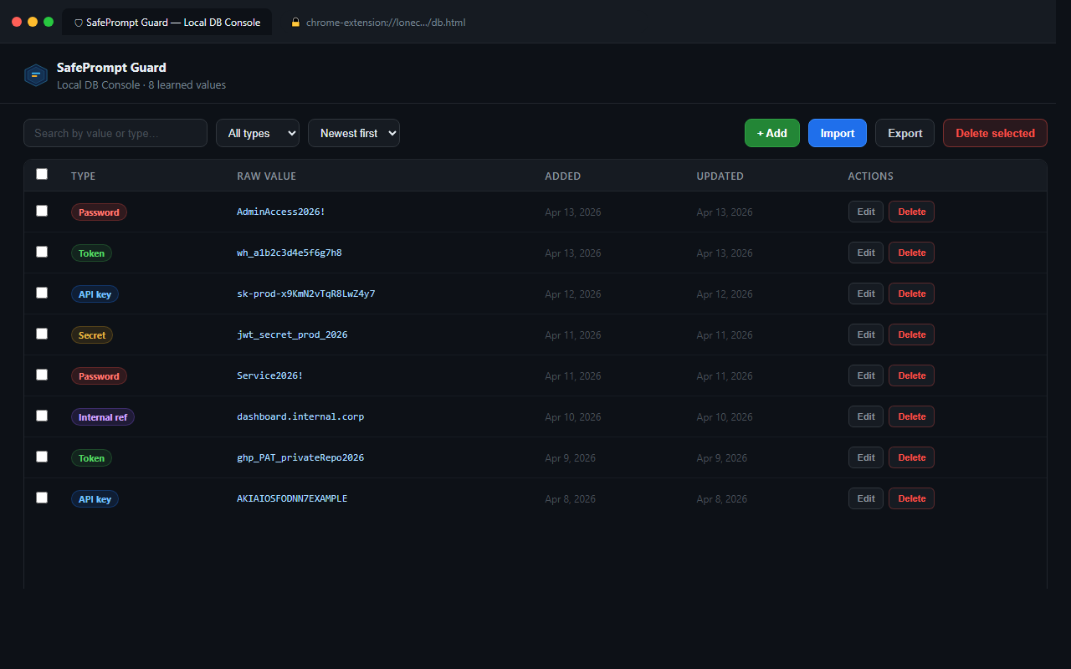Check the jwt_secret_prod_2026 row checkbox
The height and width of the screenshot is (669, 1071).
[42, 334]
